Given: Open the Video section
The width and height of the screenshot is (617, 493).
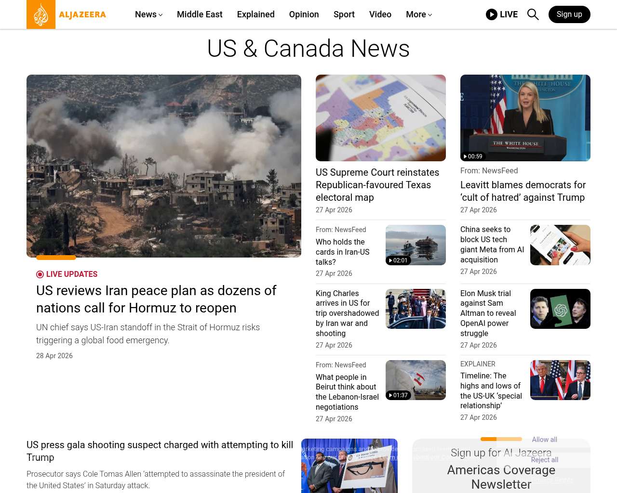Looking at the screenshot, I should (x=380, y=14).
